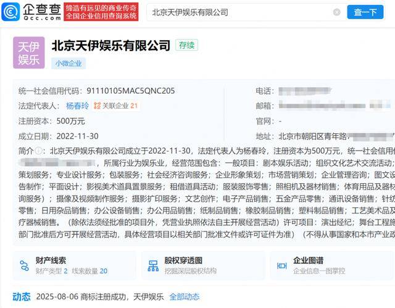Viewport: 395px width, 308px height.
Task: Open the 股权穿透图 card
Action: click(203, 265)
